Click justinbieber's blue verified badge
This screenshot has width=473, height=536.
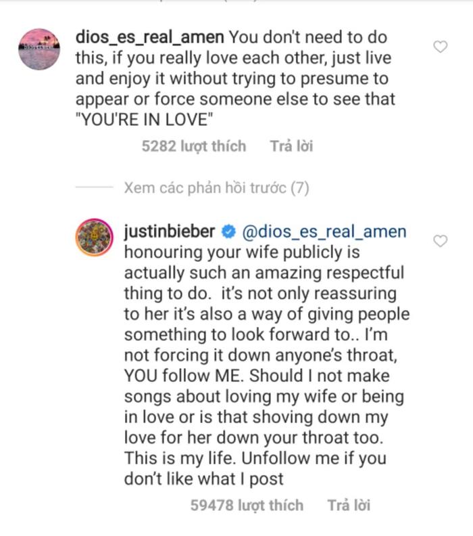click(228, 232)
